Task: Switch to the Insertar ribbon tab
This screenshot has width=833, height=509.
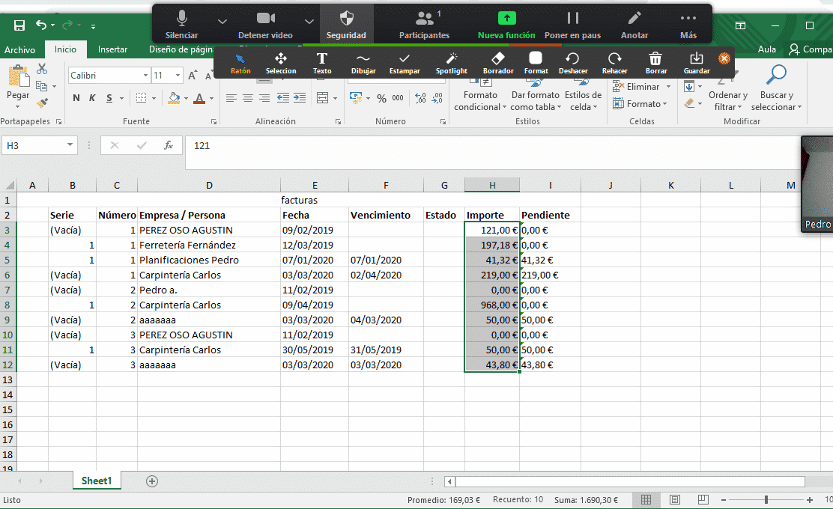Action: coord(112,49)
